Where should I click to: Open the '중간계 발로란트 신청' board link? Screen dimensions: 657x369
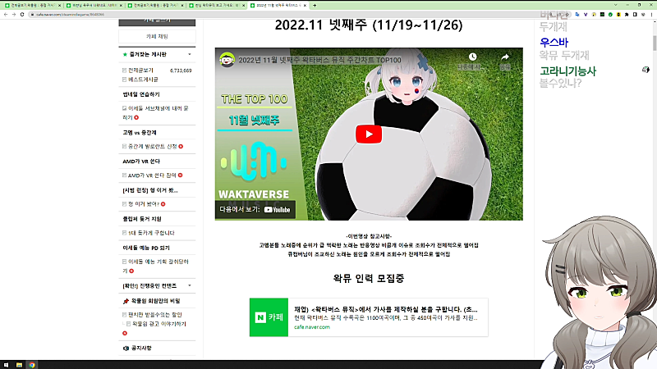153,147
